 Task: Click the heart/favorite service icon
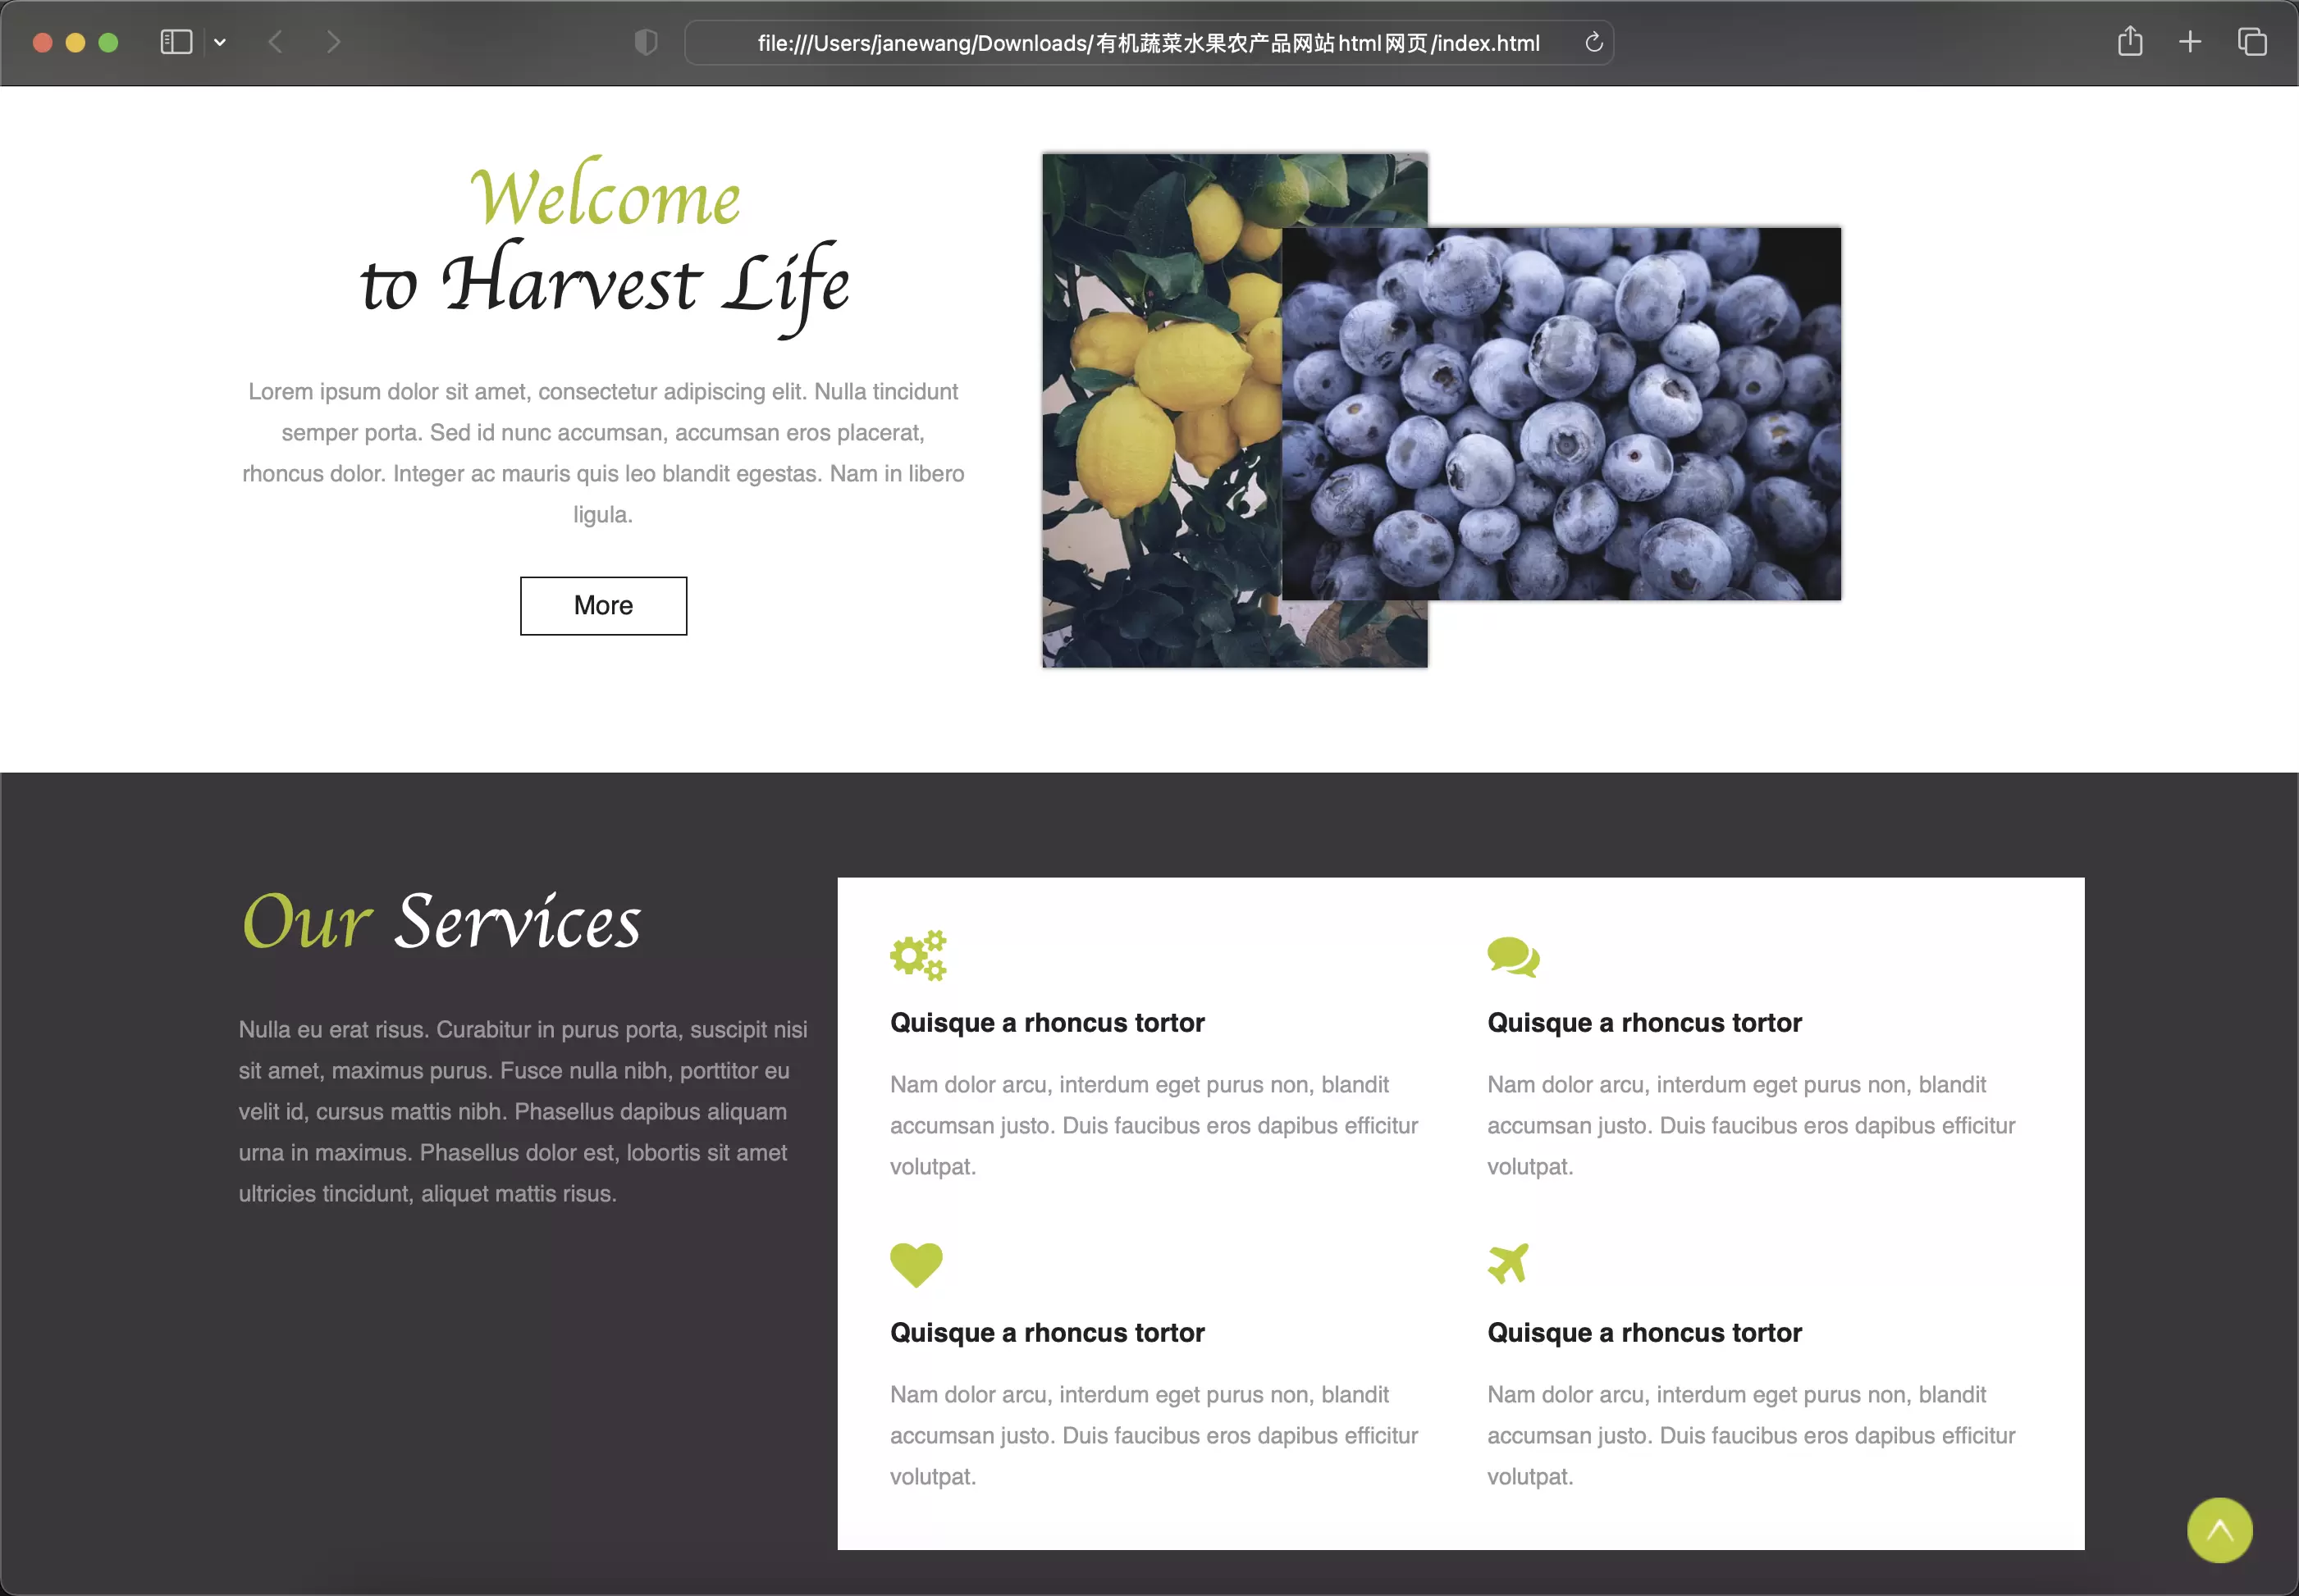coord(916,1261)
